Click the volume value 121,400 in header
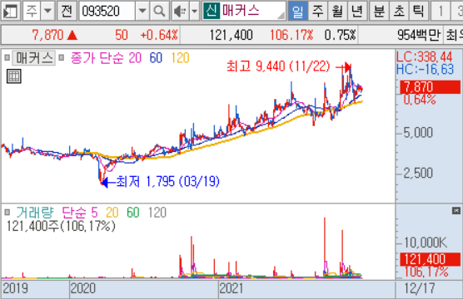 coord(231,35)
